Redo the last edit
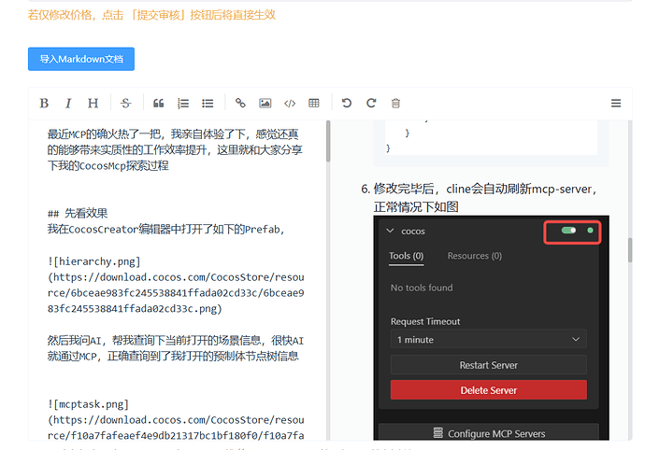This screenshot has width=645, height=450. [x=371, y=103]
